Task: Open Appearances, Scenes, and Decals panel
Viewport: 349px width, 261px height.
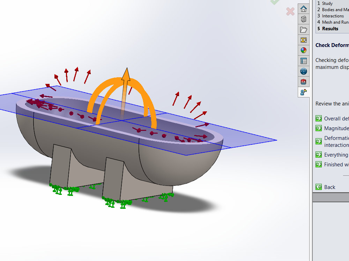Action: (x=303, y=50)
